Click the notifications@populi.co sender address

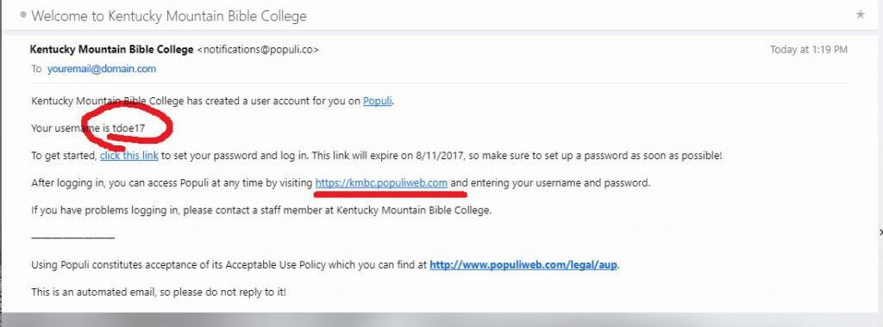(x=258, y=49)
